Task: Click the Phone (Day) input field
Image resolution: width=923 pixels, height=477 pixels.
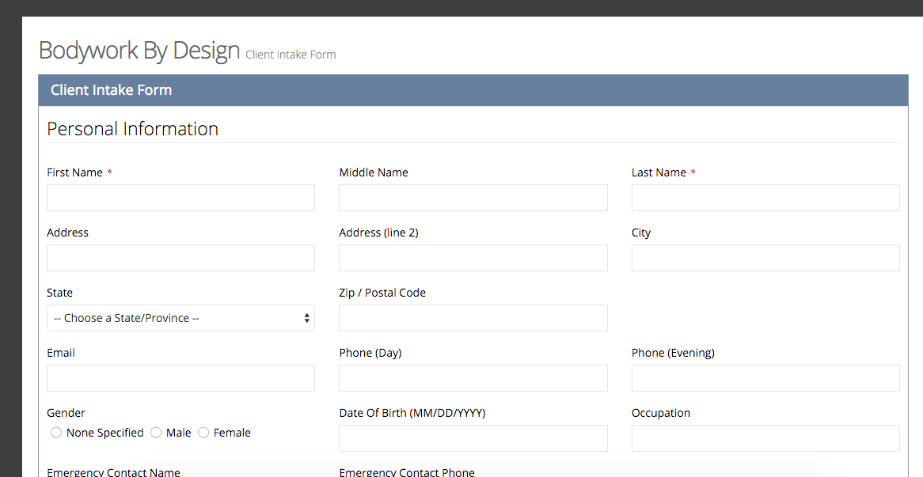Action: (x=473, y=378)
